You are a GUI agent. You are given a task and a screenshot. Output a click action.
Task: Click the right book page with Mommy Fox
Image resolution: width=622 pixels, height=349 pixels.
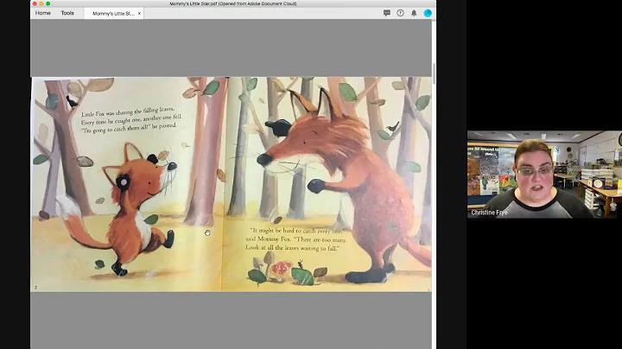click(328, 184)
